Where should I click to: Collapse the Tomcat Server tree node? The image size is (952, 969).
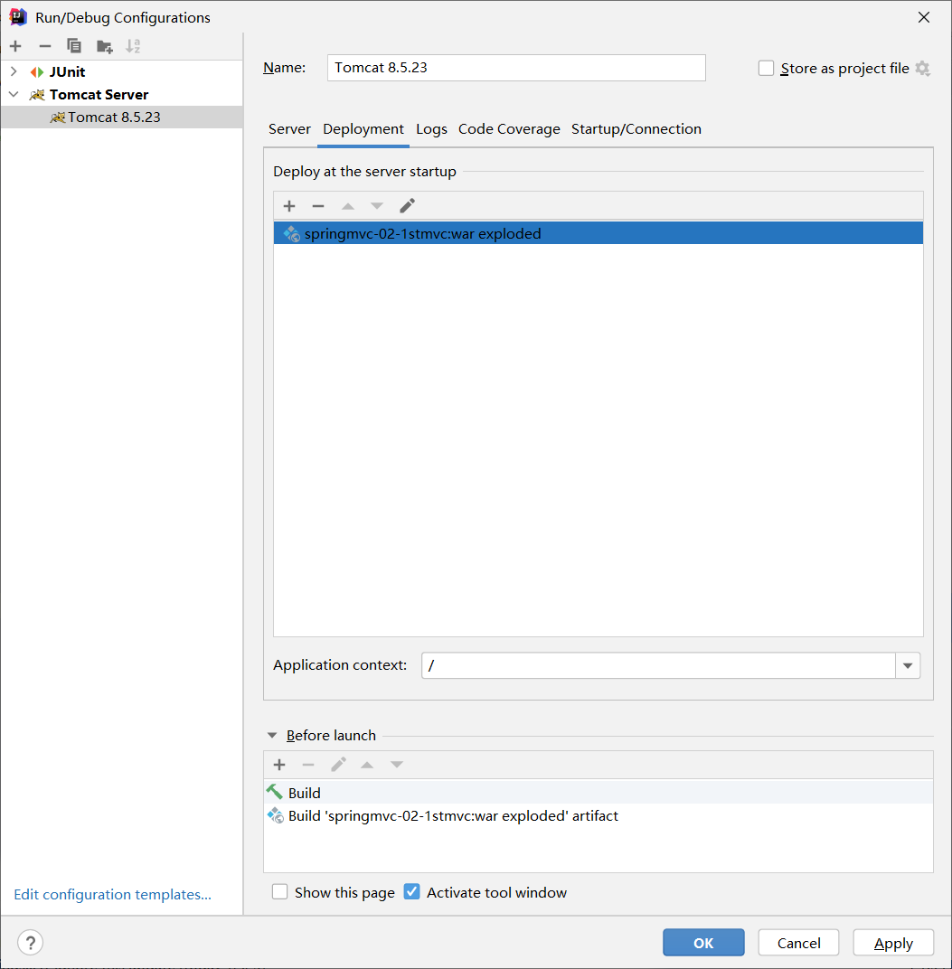pos(14,95)
